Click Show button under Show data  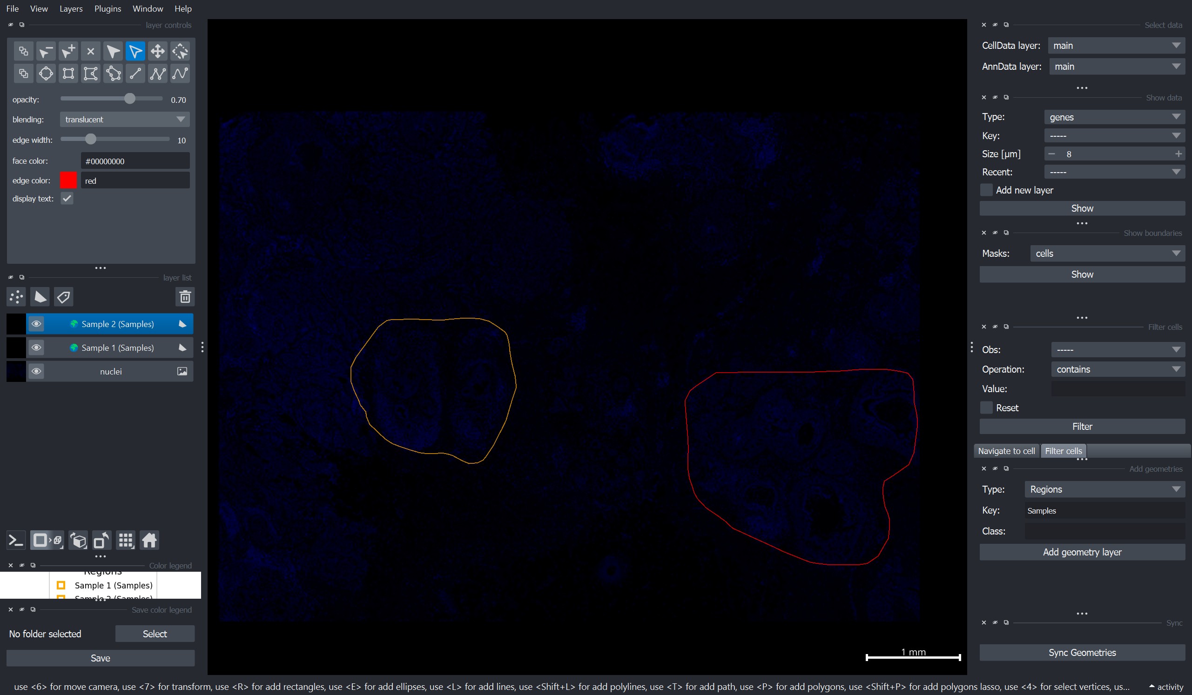pyautogui.click(x=1082, y=208)
